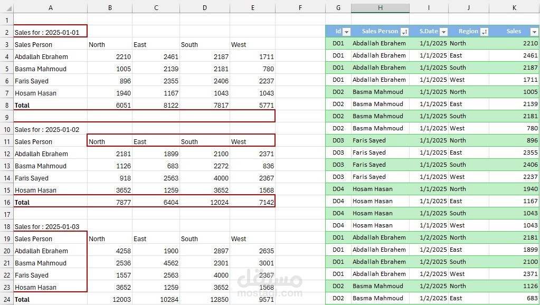
Task: Click the 'Sales Person' table header text
Action: [380, 31]
